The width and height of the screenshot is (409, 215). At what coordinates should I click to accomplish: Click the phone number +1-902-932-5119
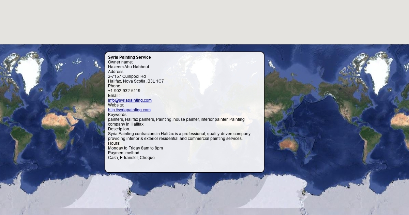point(124,91)
